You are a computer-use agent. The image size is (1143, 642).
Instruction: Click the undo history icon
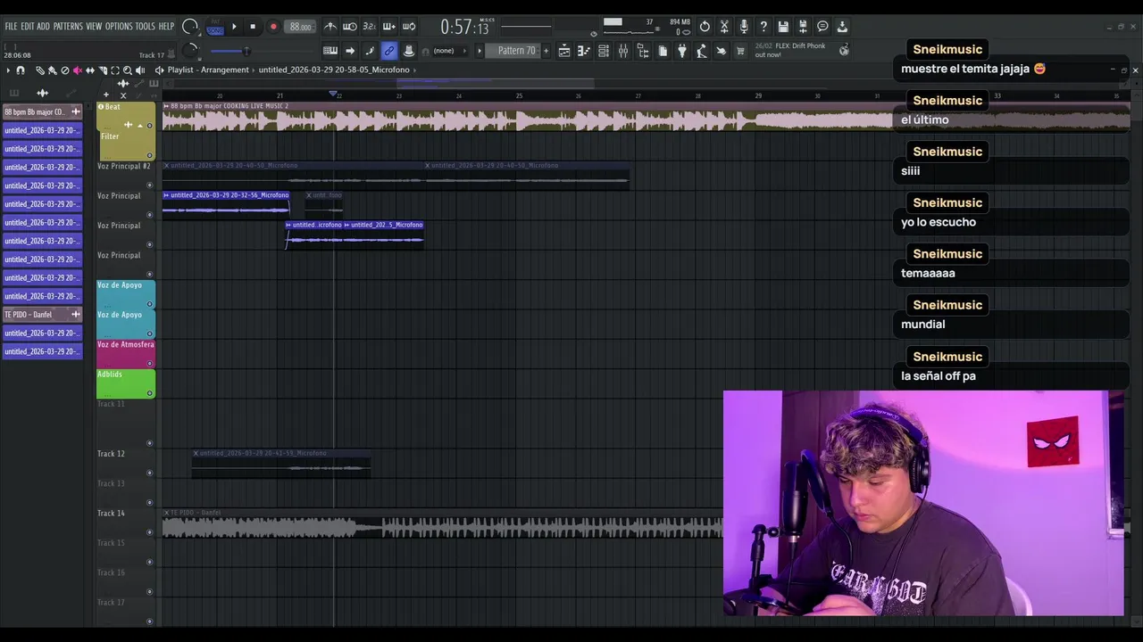[x=705, y=27]
